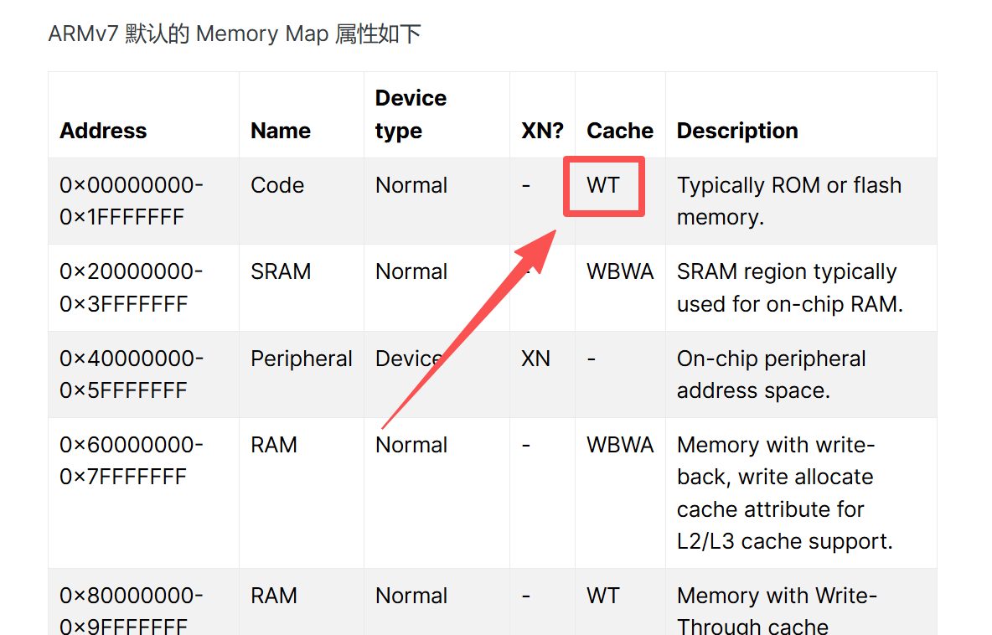Click the 0x20000000-0x3FFFFFFF address cell
This screenshot has width=992, height=635.
click(132, 287)
